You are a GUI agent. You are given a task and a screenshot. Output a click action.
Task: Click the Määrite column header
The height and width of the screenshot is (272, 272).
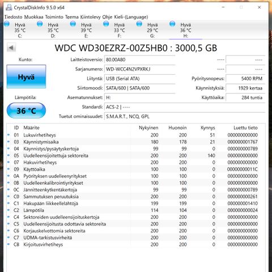[31, 127]
